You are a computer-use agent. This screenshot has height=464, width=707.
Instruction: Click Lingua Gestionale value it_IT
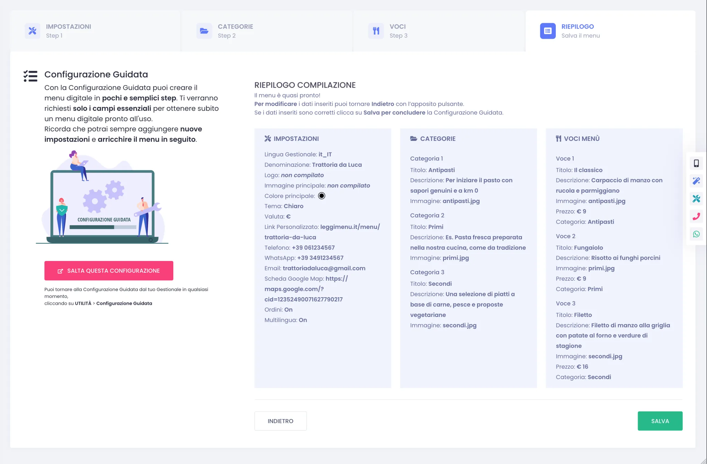point(325,154)
